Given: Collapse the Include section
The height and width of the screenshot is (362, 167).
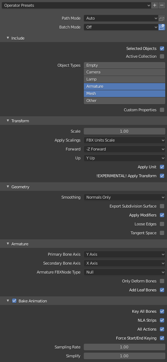Looking at the screenshot, I should click(8, 38).
